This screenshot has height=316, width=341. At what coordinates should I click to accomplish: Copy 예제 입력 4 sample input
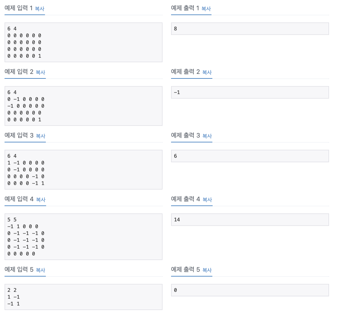pyautogui.click(x=41, y=200)
